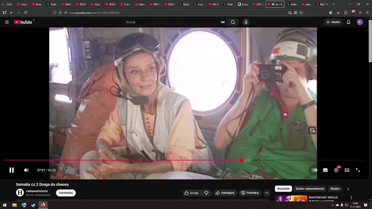Open options for MASTERCHEF recommended video
Screen dimensions: 372x209
tap(351, 198)
